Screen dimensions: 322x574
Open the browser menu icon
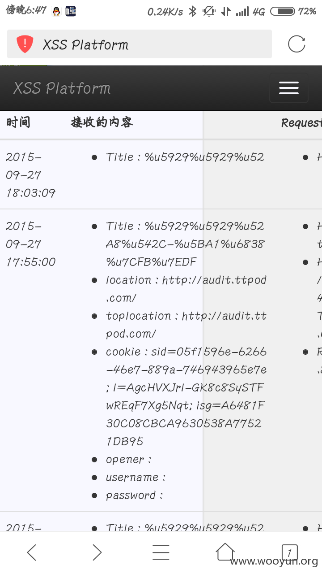pyautogui.click(x=161, y=552)
